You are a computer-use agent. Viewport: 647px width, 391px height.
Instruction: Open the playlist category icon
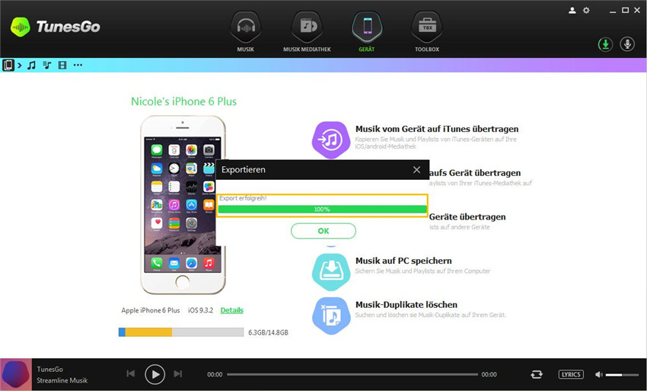(x=47, y=65)
